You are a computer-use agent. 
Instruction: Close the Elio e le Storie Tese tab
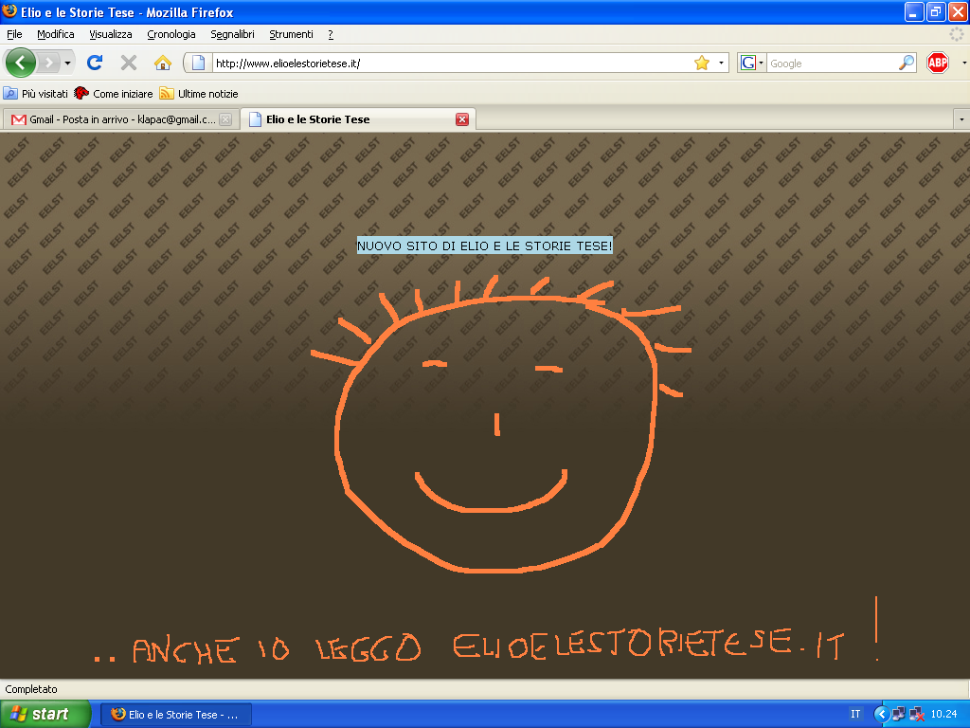pos(462,119)
